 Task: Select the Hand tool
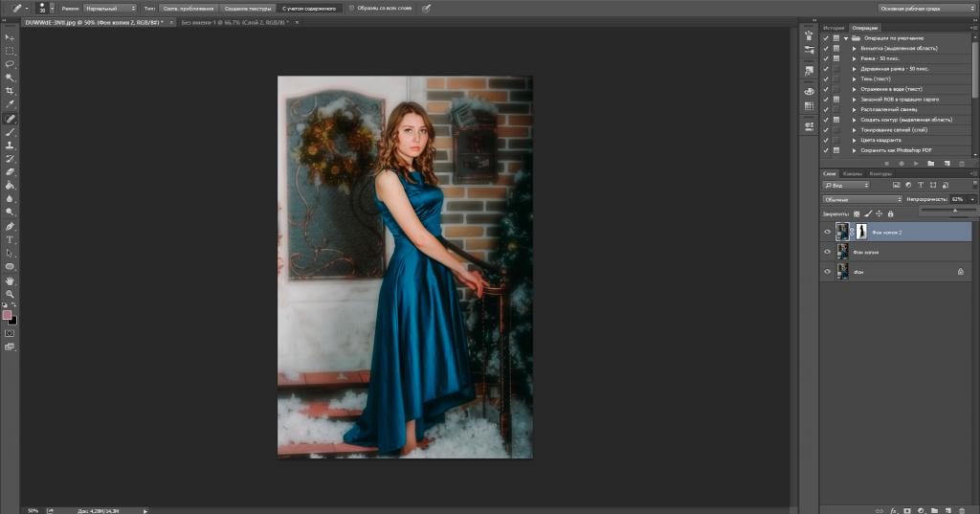[x=10, y=280]
